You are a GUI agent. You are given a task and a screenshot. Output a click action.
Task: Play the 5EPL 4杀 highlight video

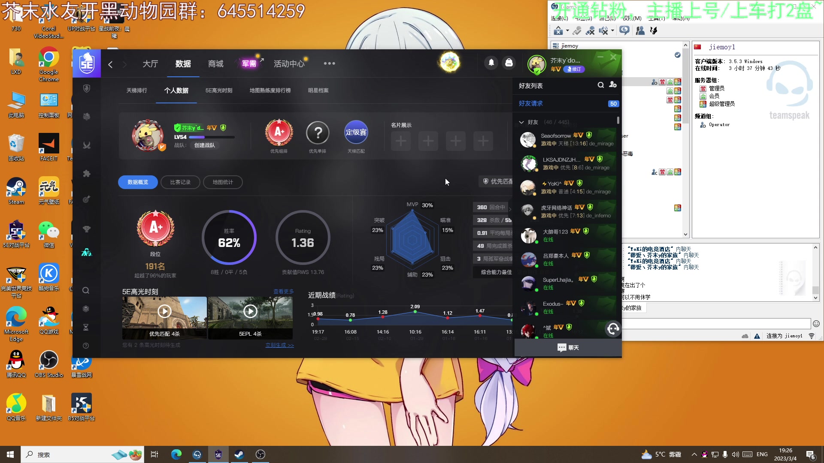[250, 311]
